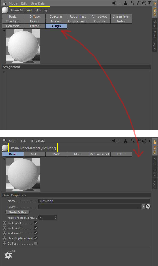Open Layer field dropdown arrow
158x266 pixels.
click(144, 206)
